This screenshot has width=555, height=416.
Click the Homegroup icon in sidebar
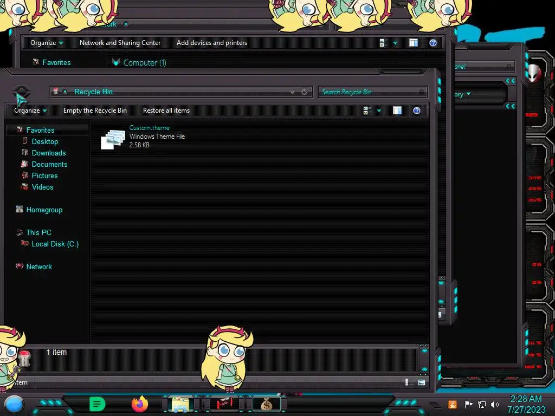tap(20, 209)
